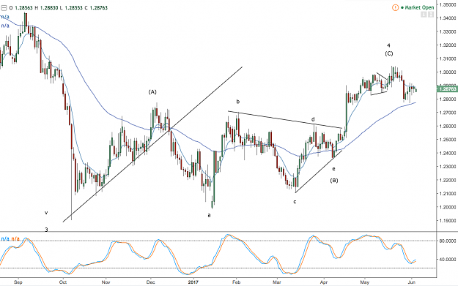
Task: Click the 1.34000 price axis label
Action: [448, 18]
